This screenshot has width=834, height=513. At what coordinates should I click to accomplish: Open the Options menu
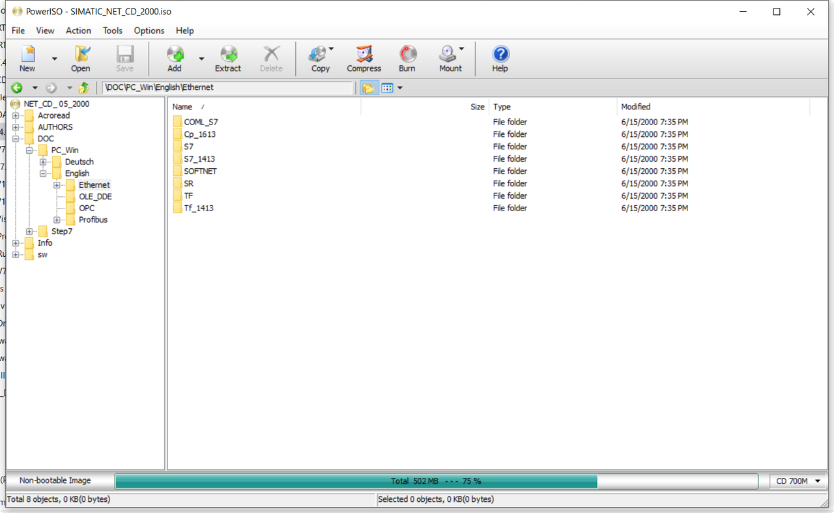pos(149,31)
